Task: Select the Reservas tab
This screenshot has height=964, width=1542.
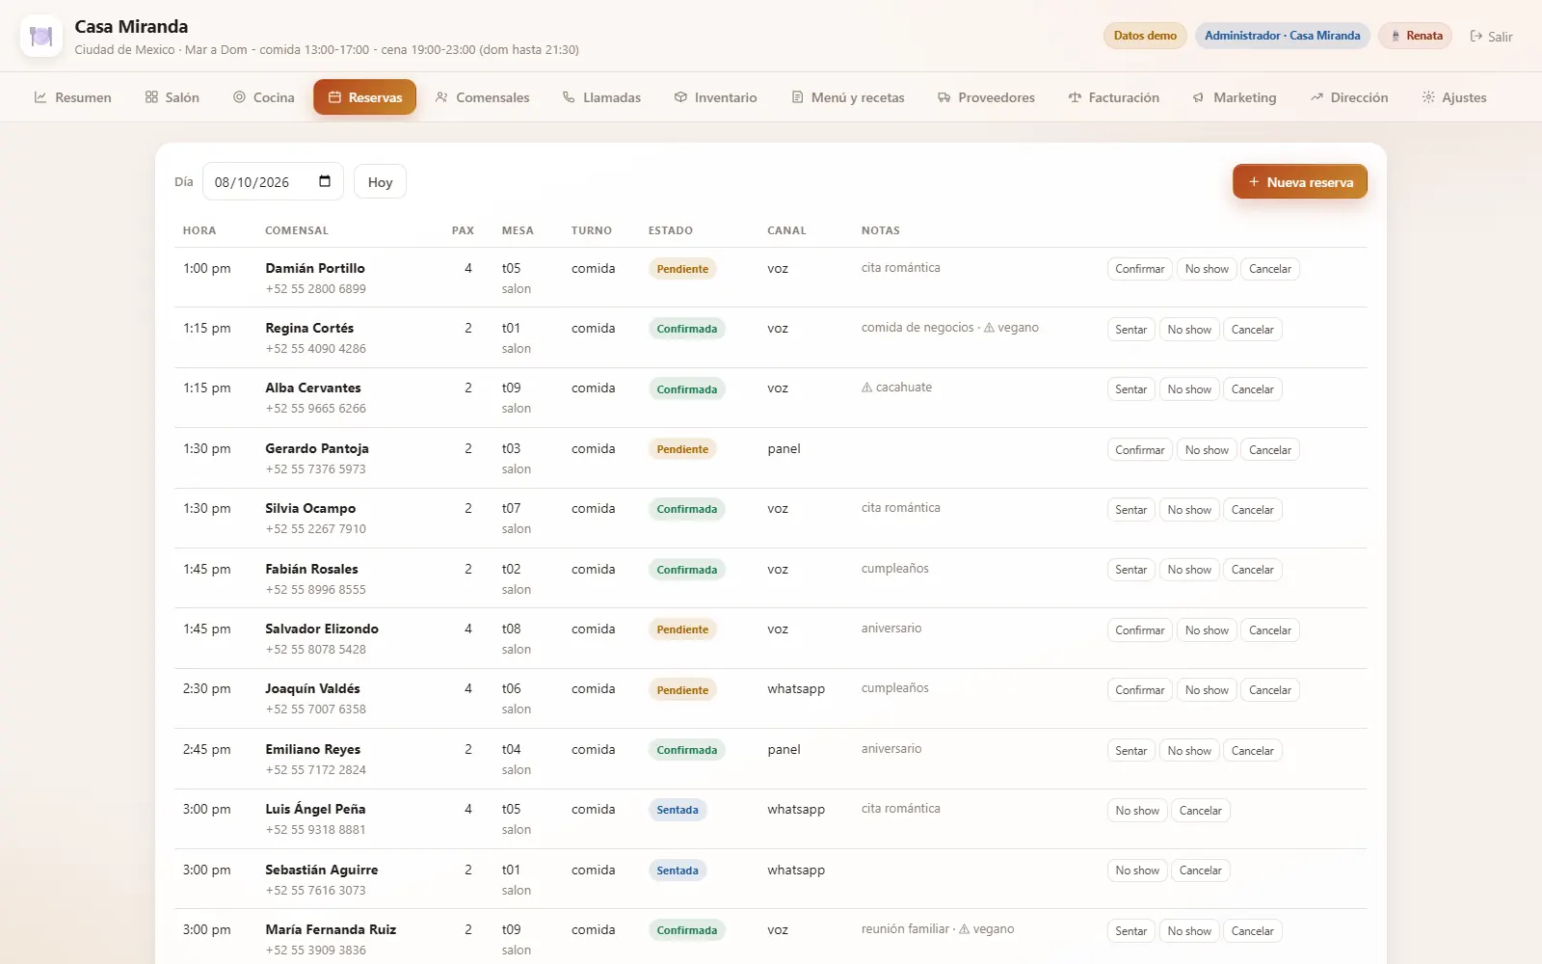Action: [364, 97]
